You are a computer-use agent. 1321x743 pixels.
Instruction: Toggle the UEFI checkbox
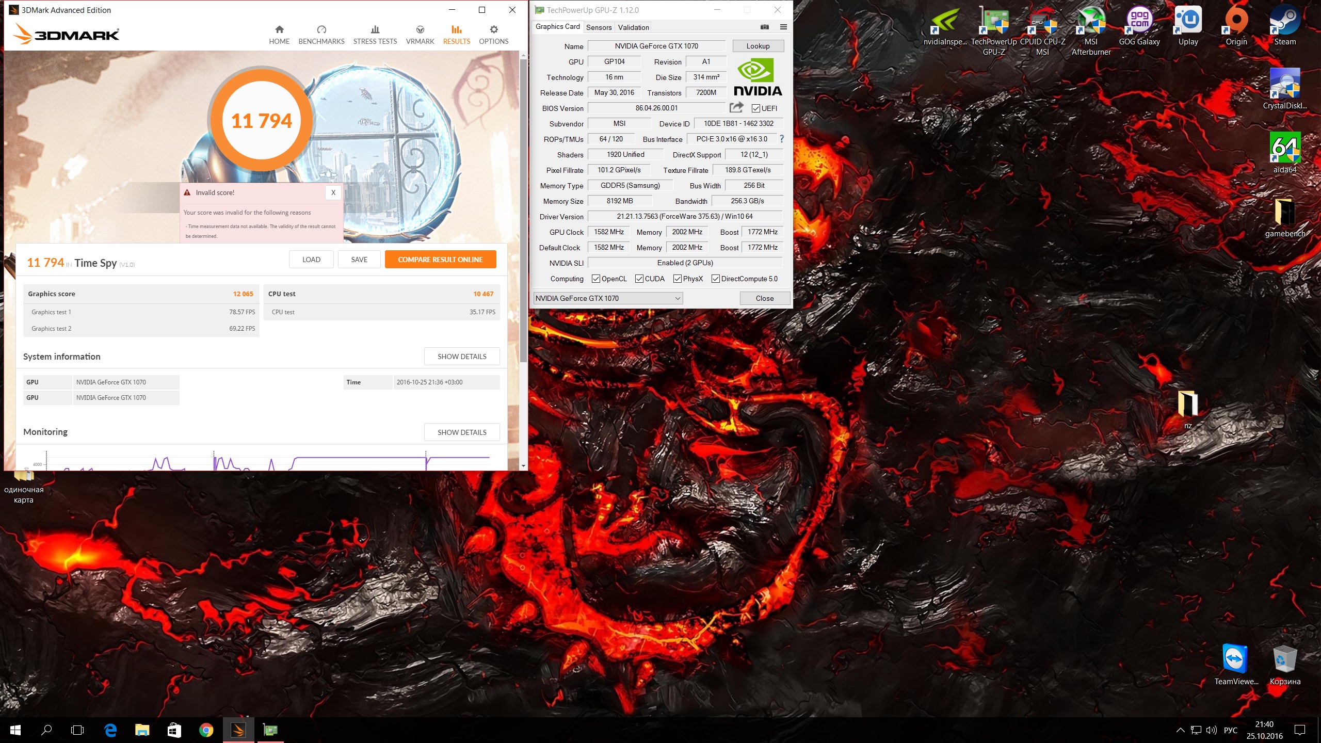(x=756, y=108)
